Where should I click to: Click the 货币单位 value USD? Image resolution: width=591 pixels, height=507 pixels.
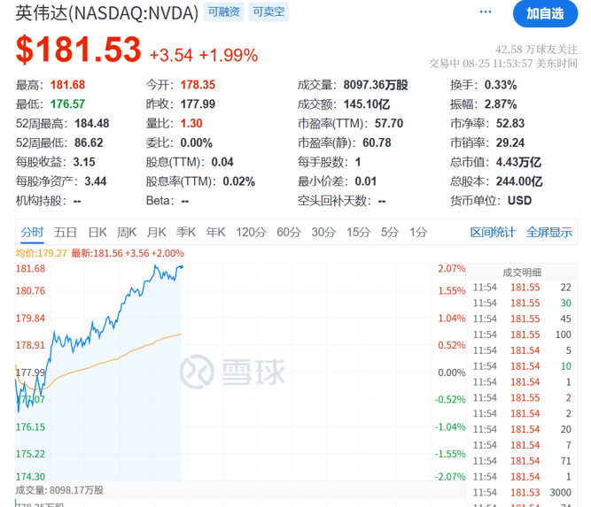coord(520,201)
